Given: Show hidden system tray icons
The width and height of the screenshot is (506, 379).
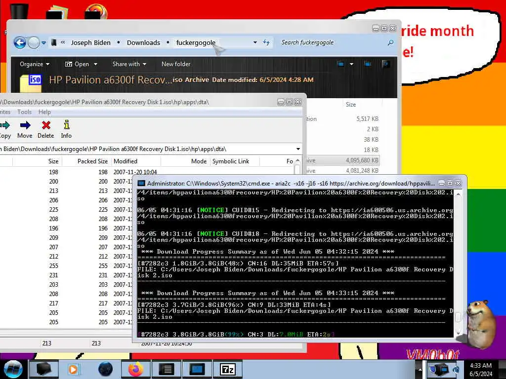Looking at the screenshot, I should pos(420,369).
